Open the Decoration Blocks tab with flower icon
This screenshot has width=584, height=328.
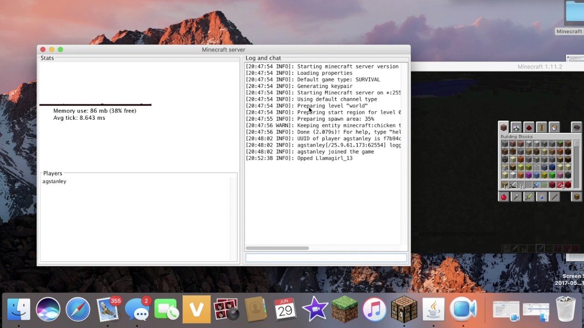516,128
